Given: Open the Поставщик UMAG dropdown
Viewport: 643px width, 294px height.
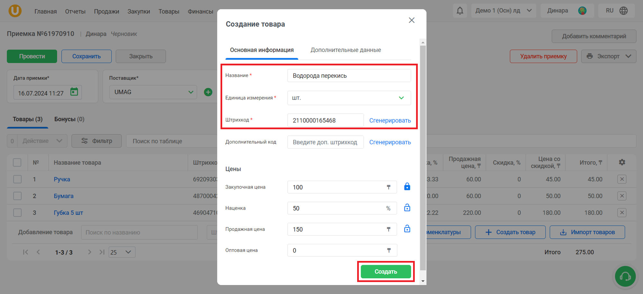Looking at the screenshot, I should coord(153,92).
